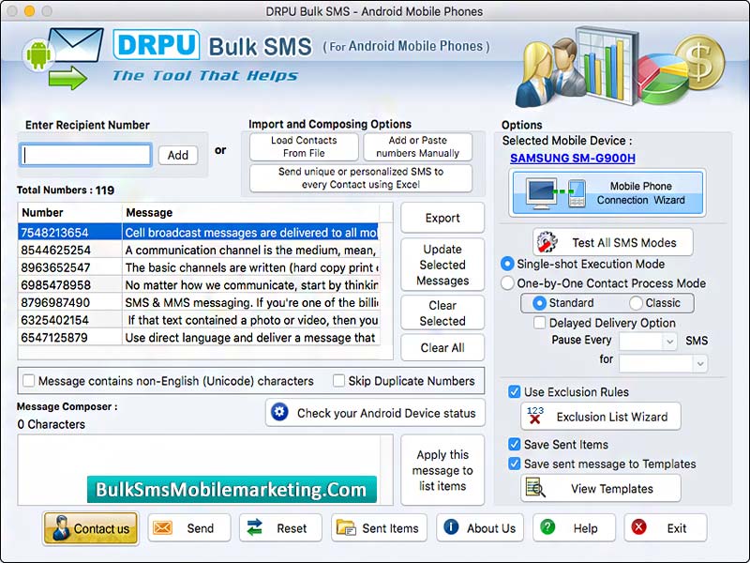Click the Clear Selected button

point(442,313)
